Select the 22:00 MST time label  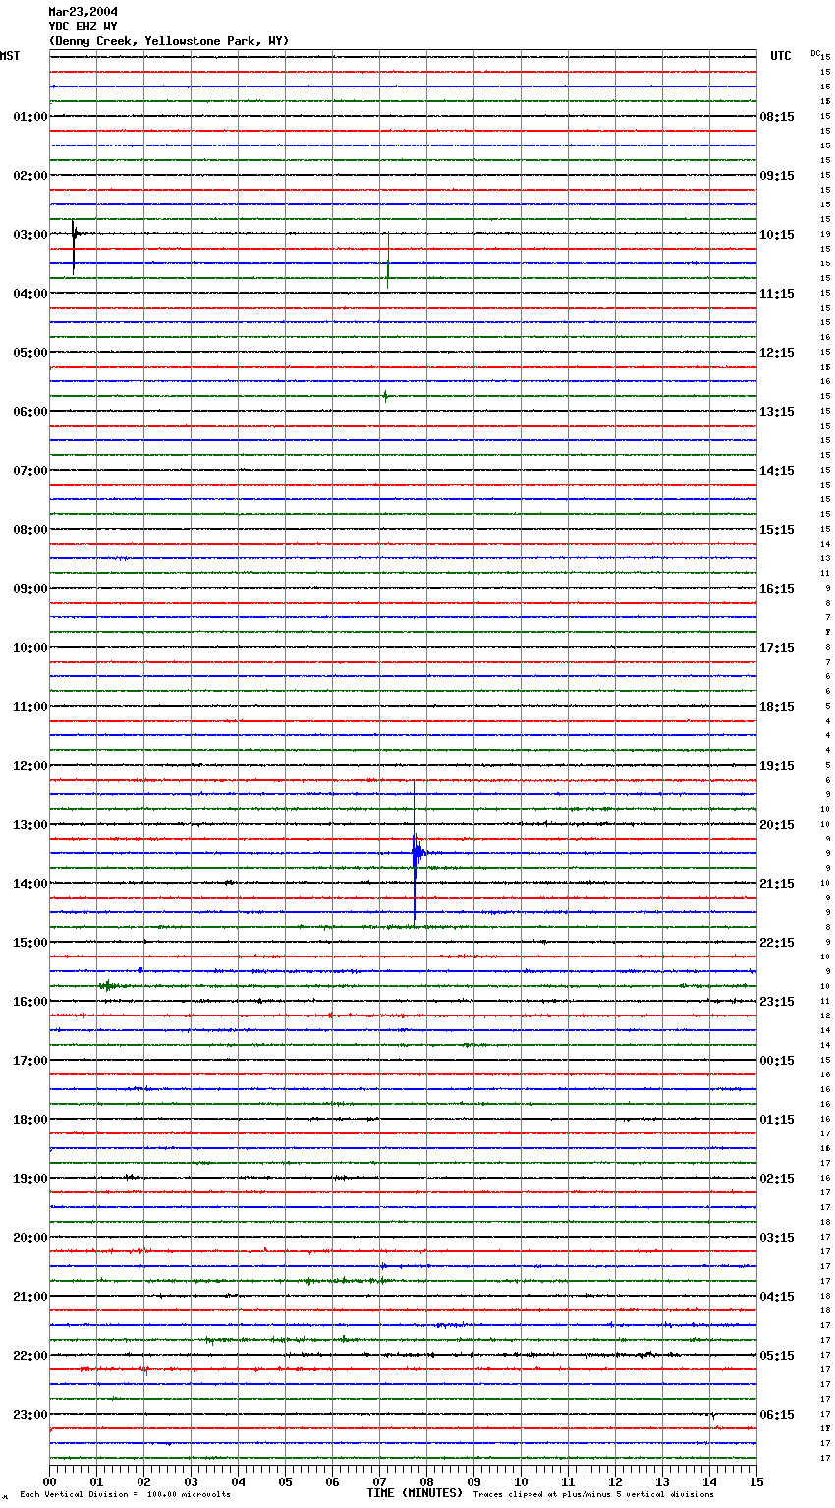pyautogui.click(x=30, y=1356)
